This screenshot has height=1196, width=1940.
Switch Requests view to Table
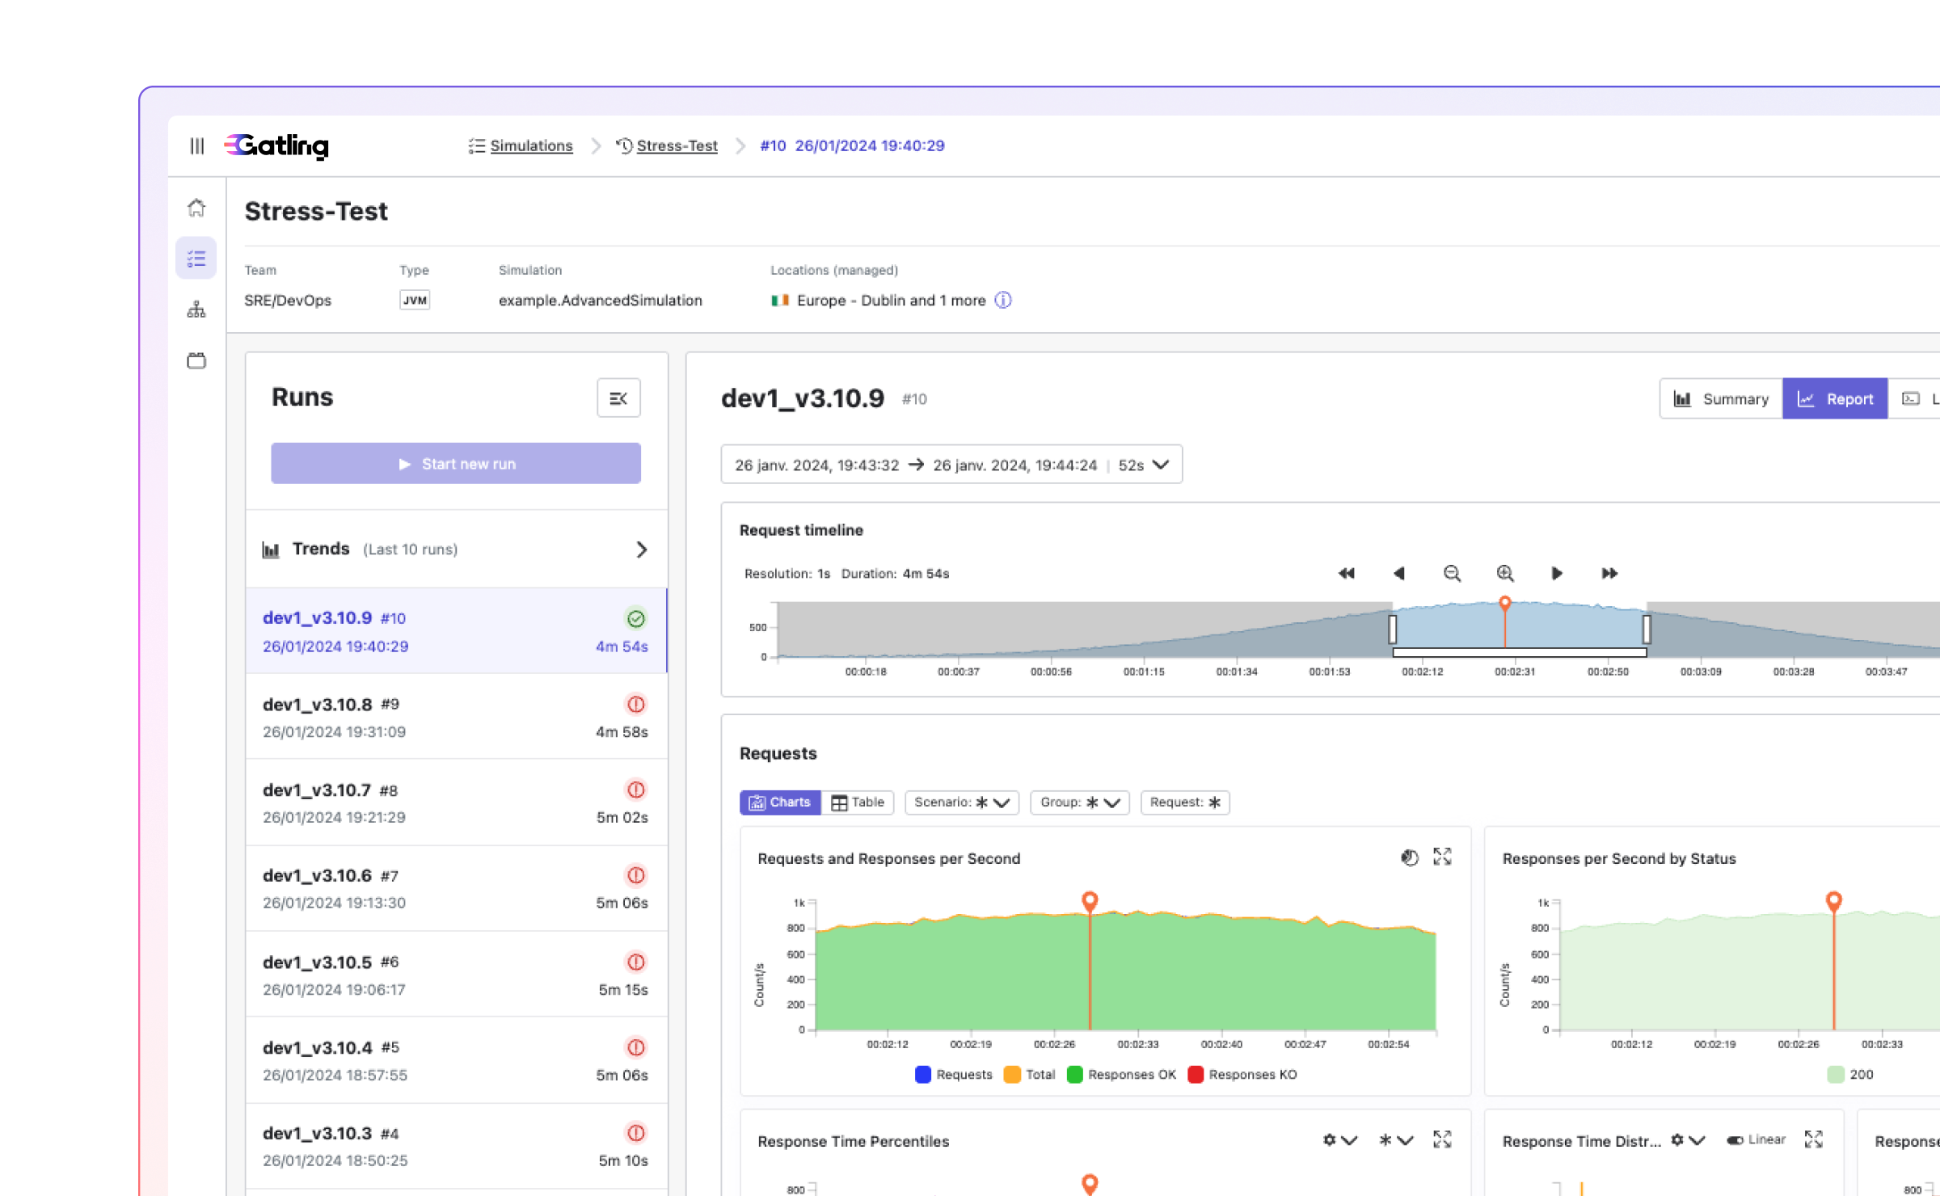click(x=858, y=802)
